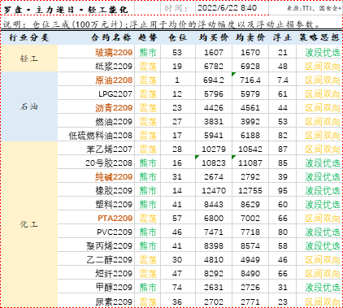Click the 区间双向 strategy cell in 纸浆2209 row

319,66
